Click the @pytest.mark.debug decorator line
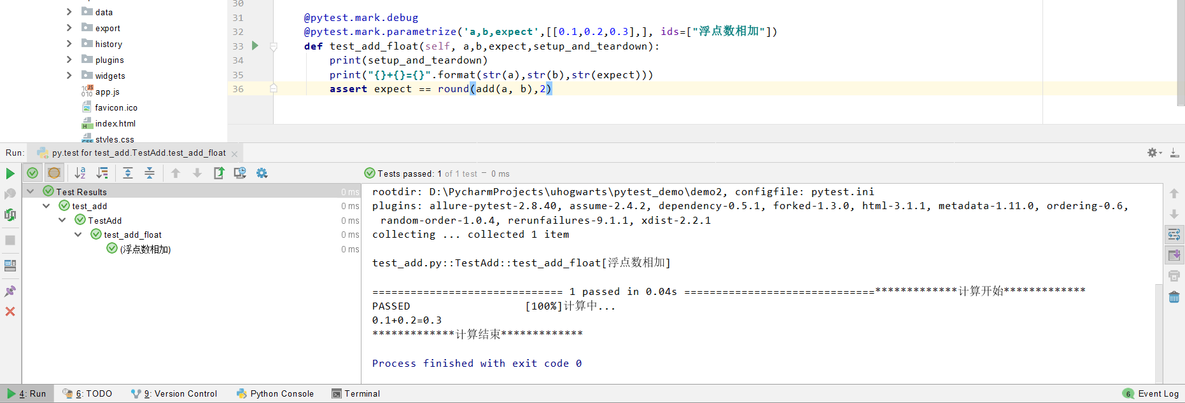This screenshot has width=1185, height=403. point(361,18)
